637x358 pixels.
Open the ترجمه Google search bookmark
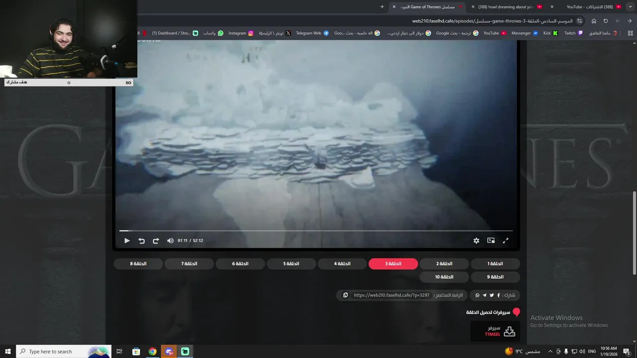(457, 33)
